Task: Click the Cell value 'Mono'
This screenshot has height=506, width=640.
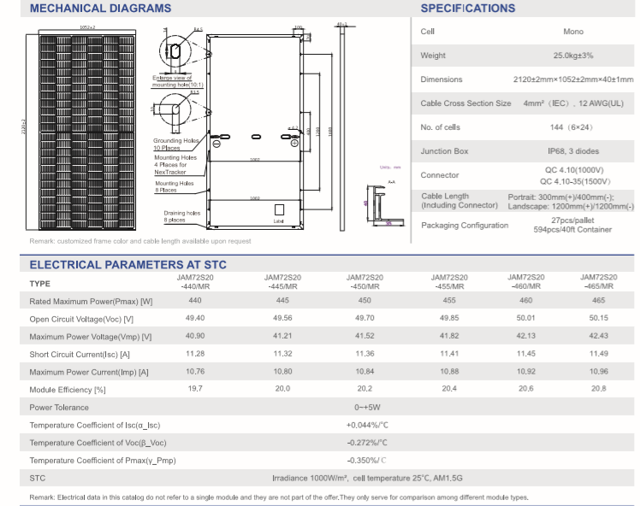Action: click(573, 32)
